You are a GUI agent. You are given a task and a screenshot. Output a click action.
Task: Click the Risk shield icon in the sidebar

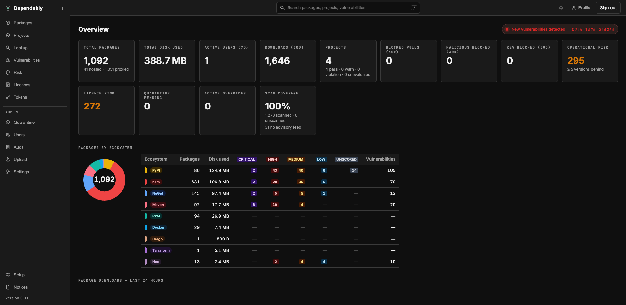tap(8, 72)
